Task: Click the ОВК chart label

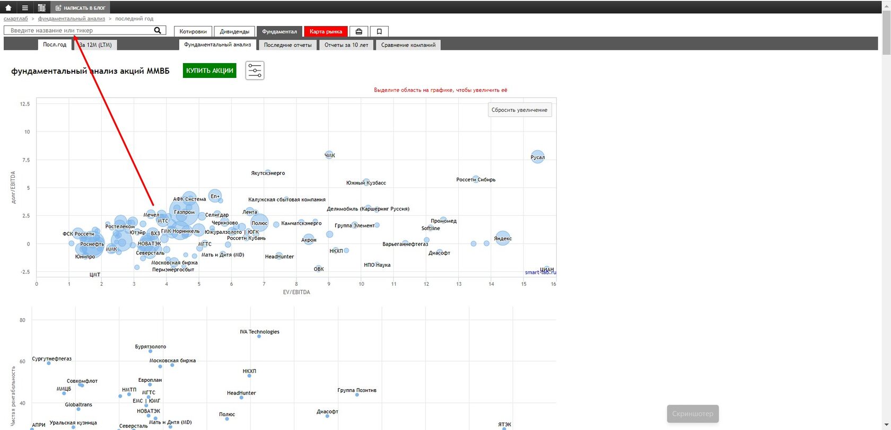Action: click(319, 269)
